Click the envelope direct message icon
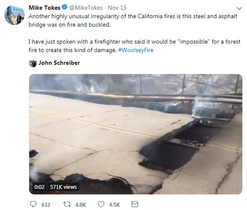This screenshot has width=247, height=210. pos(135,204)
